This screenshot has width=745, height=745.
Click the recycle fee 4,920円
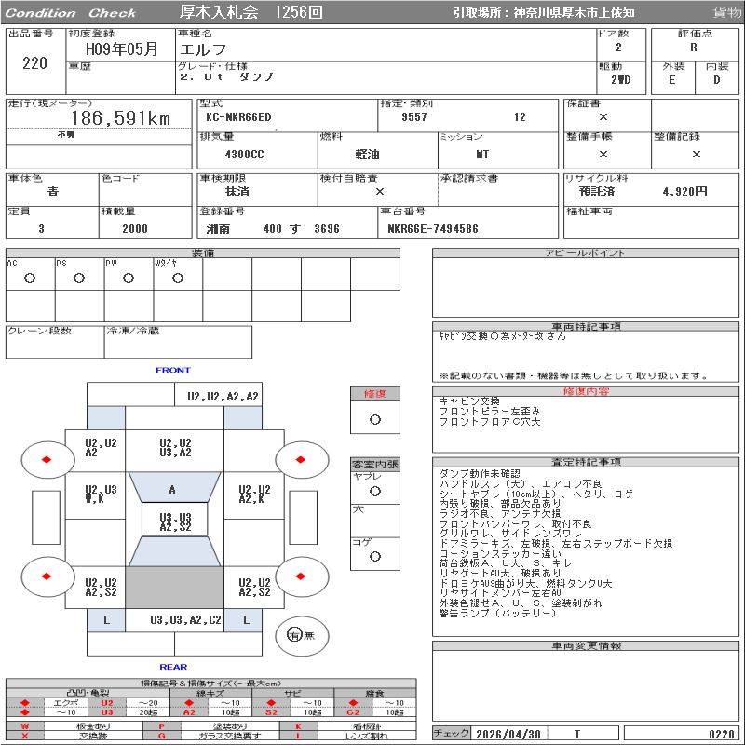(685, 192)
